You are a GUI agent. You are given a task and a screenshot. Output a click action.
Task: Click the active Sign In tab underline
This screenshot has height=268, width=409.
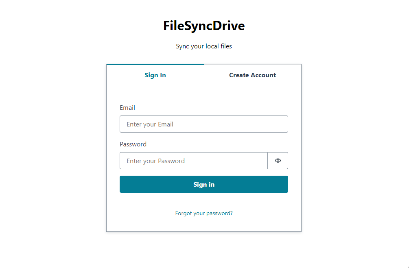tap(155, 64)
